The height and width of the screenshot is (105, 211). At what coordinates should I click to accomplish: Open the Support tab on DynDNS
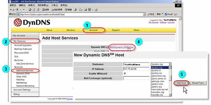click(x=116, y=30)
